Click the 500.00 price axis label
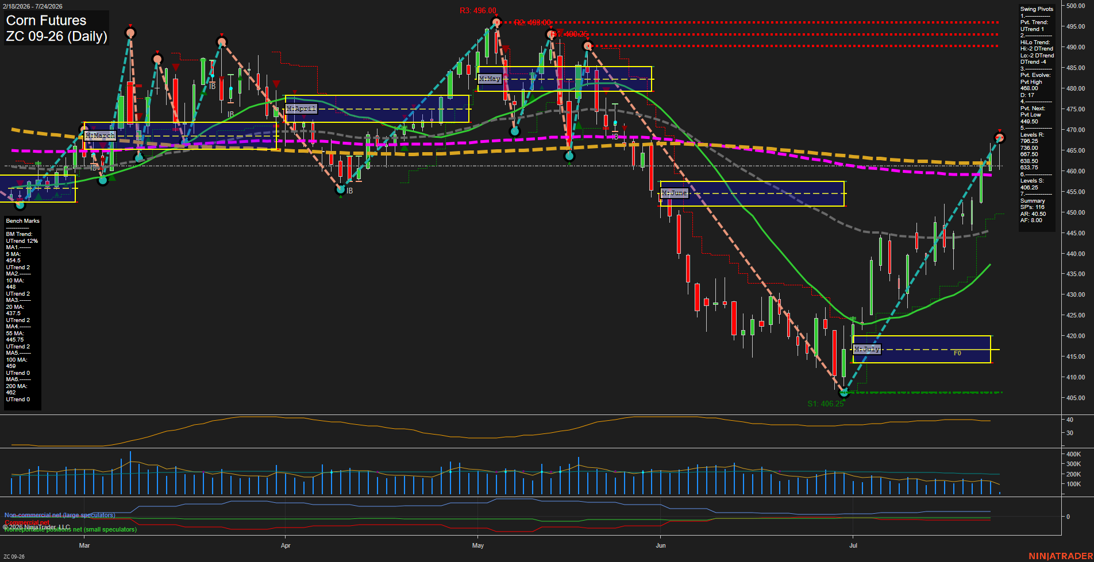This screenshot has width=1094, height=562. click(x=1076, y=6)
